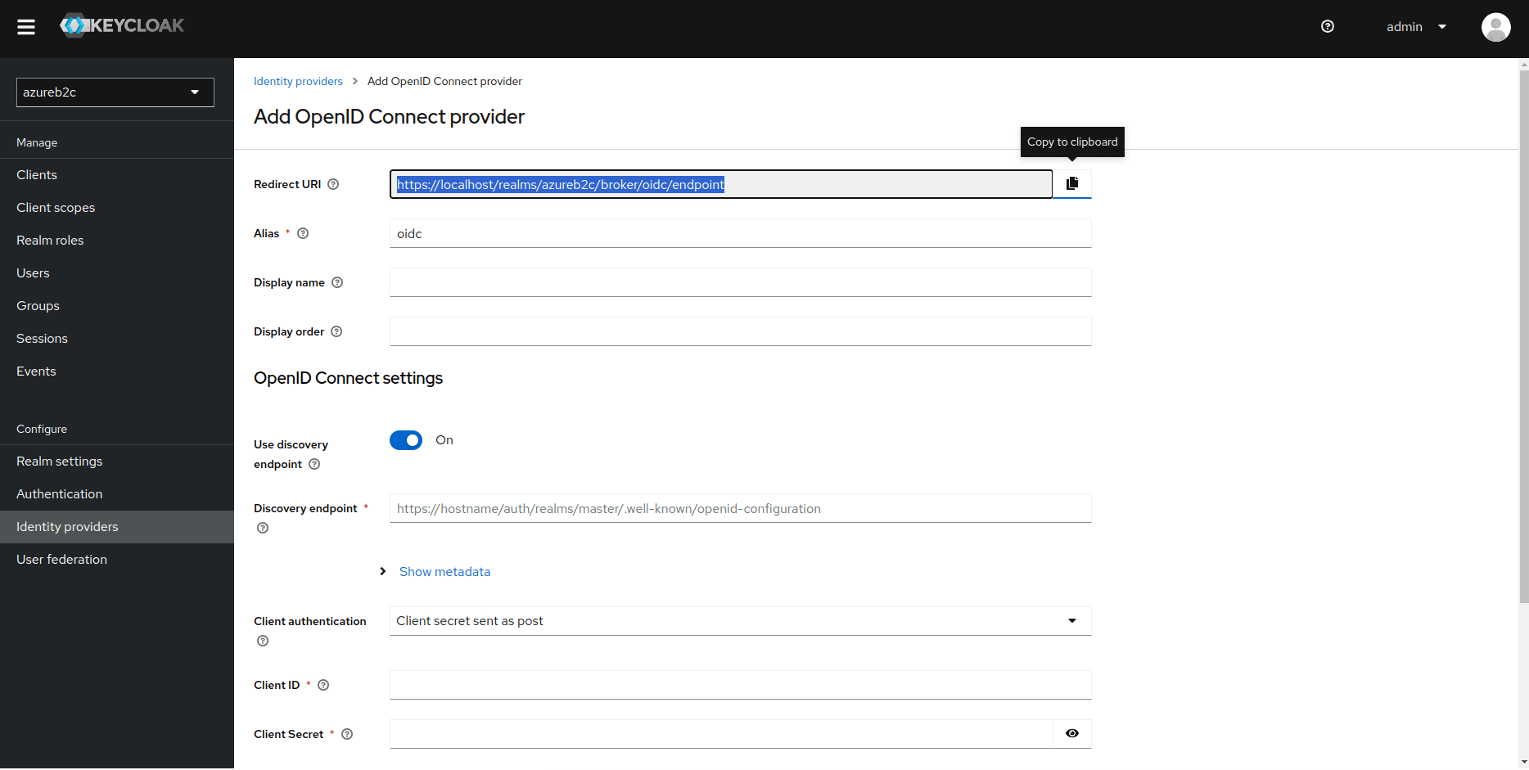Image resolution: width=1529 pixels, height=770 pixels.
Task: Click the help icon next to Display order
Action: click(x=336, y=331)
